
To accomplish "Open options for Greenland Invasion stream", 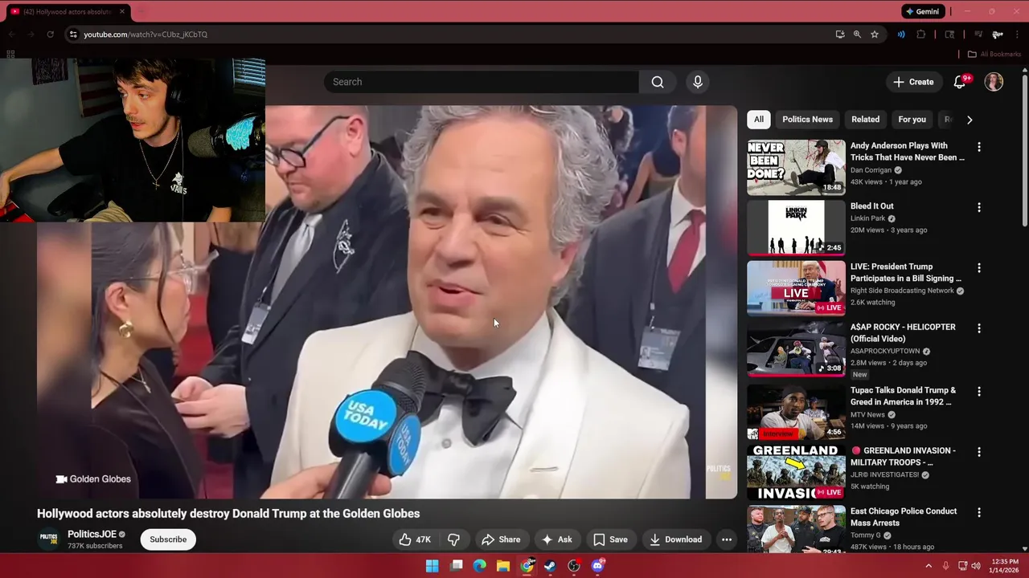I will click(978, 452).
